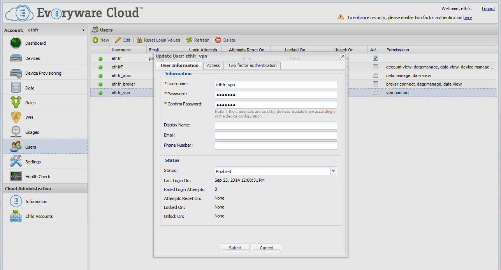Open the Status dropdown arrow
This screenshot has height=270, width=501.
(333, 171)
